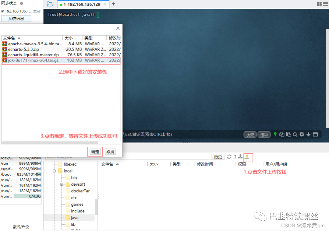Click the libexec folder icon in tree

60,164
